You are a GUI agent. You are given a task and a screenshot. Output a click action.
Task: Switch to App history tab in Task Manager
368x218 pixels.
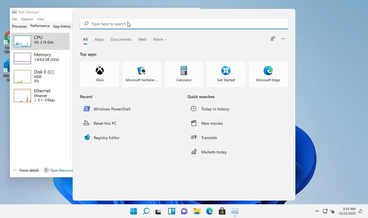point(62,26)
